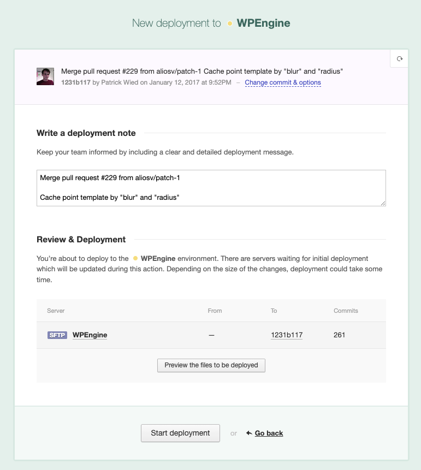Click the 261 commits count cell
Screen dimensions: 421x470
(x=339, y=335)
